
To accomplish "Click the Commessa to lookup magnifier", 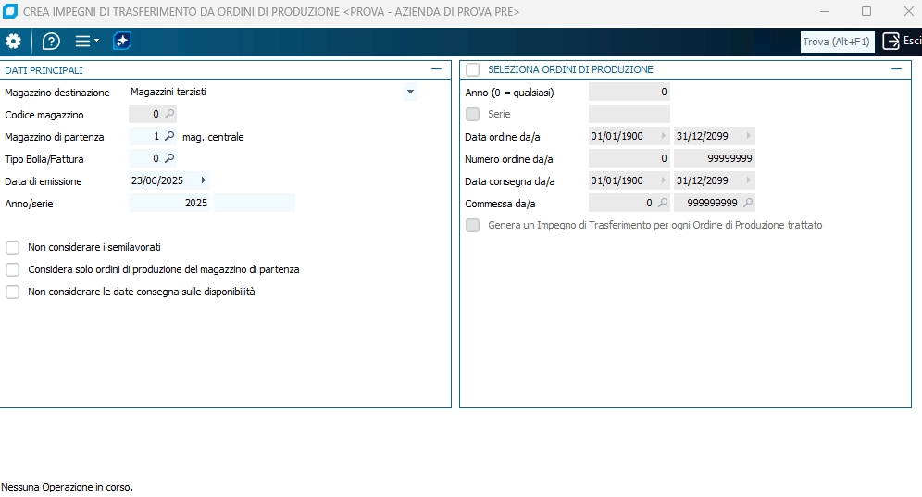I will [748, 203].
